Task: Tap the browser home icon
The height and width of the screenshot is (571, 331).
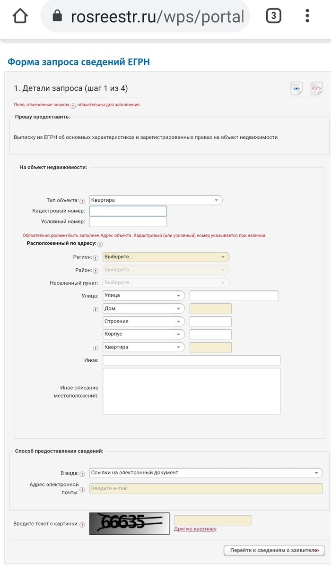Action: click(20, 17)
